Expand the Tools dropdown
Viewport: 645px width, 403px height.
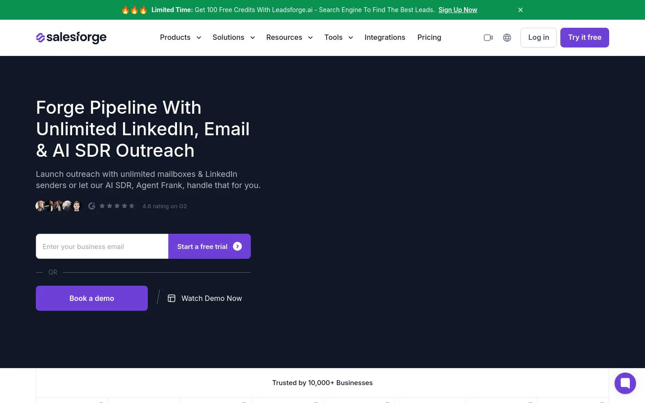(339, 38)
